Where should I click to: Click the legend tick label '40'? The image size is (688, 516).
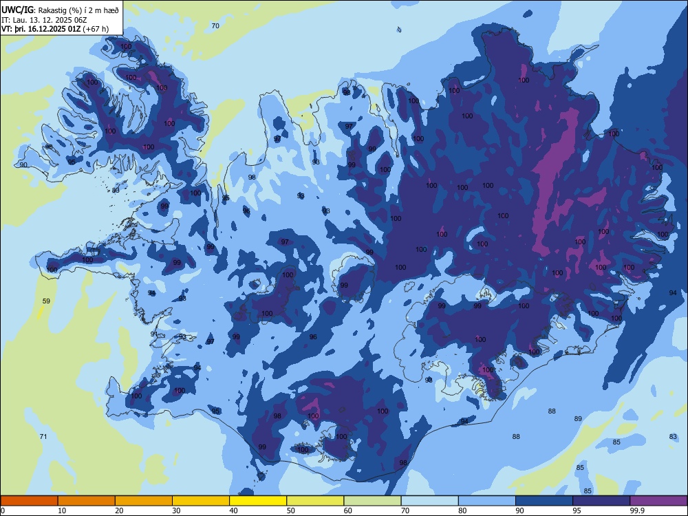coord(233,510)
